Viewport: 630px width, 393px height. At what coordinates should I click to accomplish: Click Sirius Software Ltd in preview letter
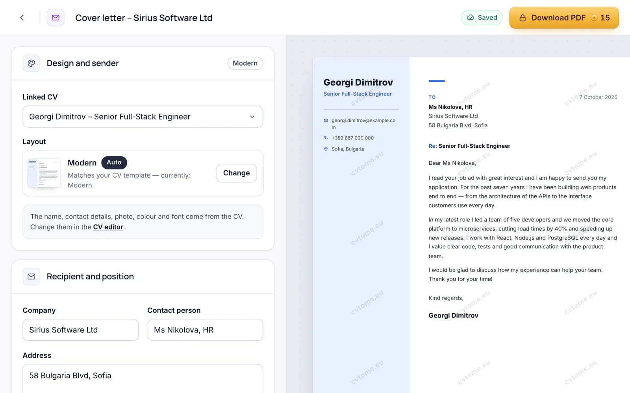coord(453,116)
